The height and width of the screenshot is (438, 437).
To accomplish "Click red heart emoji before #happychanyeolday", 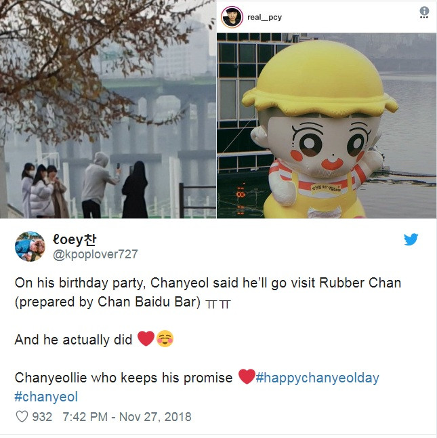I will (x=247, y=376).
